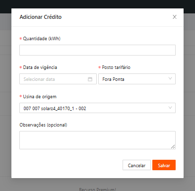Click the Observações (opcional) label
This screenshot has width=195, height=191.
[43, 125]
